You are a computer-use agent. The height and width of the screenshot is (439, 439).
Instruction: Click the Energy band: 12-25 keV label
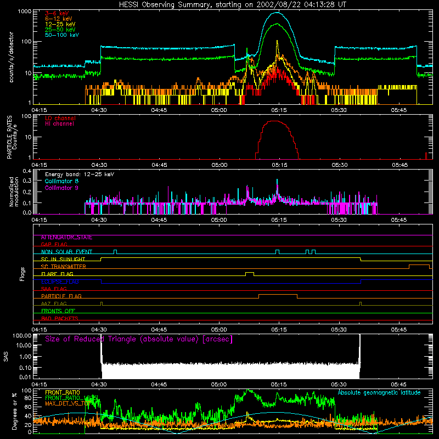point(80,175)
